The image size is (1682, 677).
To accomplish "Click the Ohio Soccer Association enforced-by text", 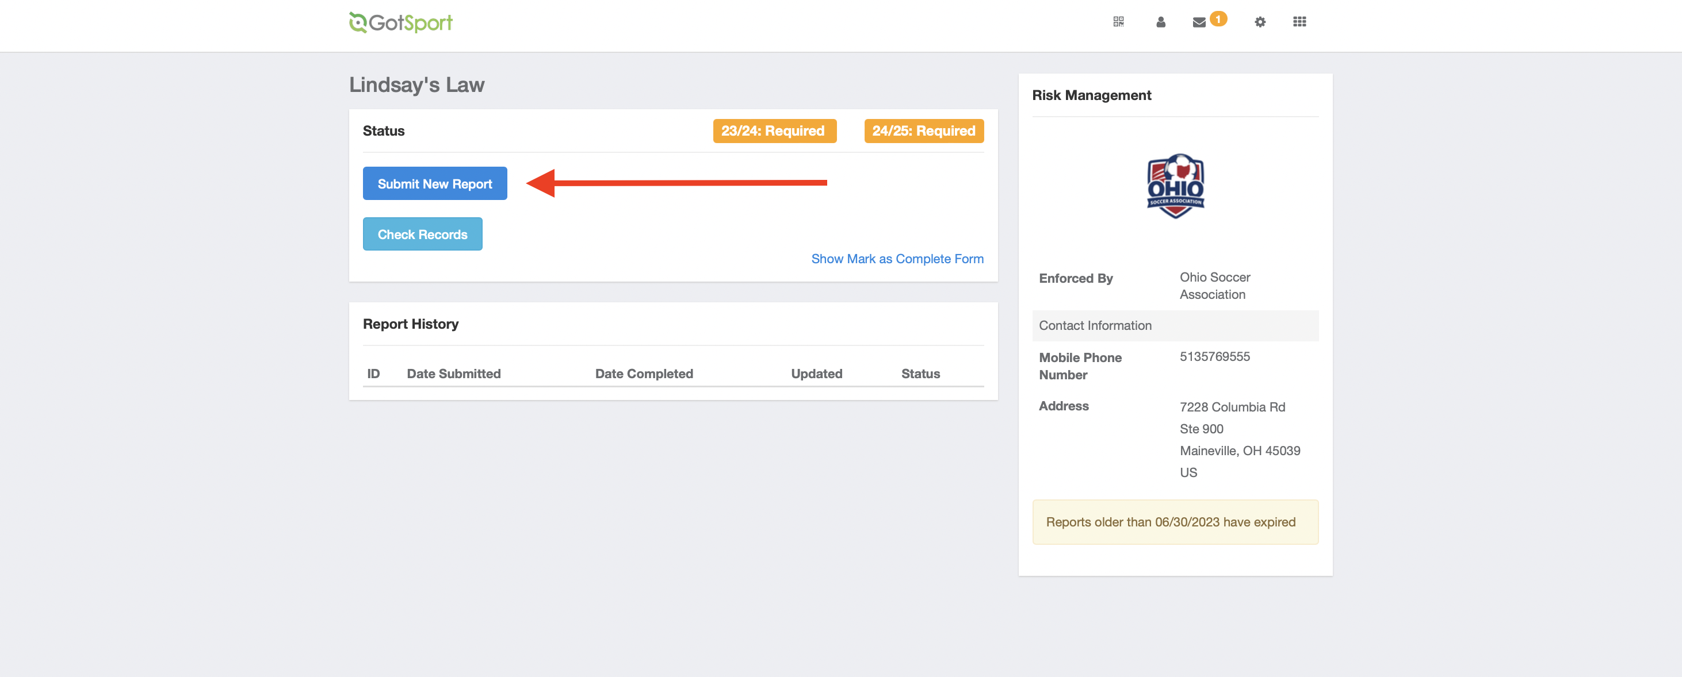I will (x=1214, y=286).
